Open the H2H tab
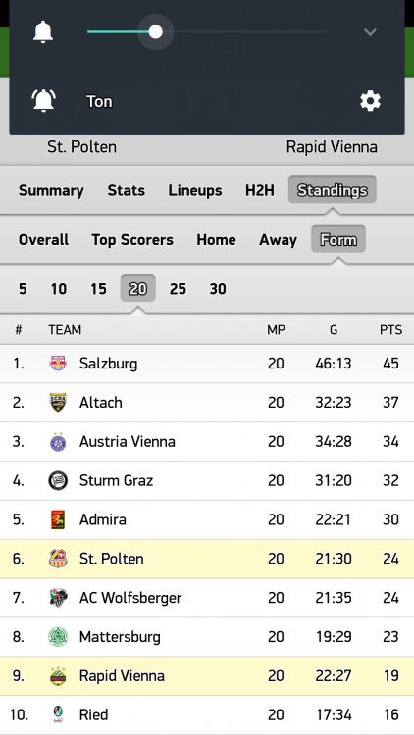 point(260,190)
